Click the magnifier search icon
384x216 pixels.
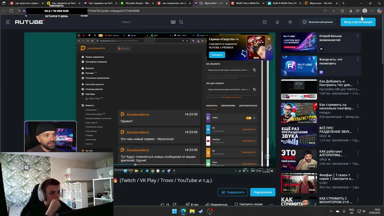[x=181, y=22]
